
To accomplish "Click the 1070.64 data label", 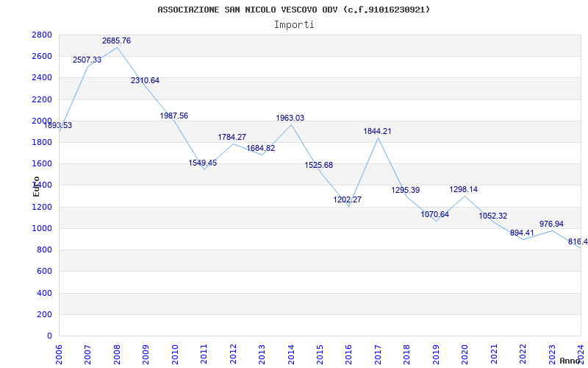I will click(435, 215).
